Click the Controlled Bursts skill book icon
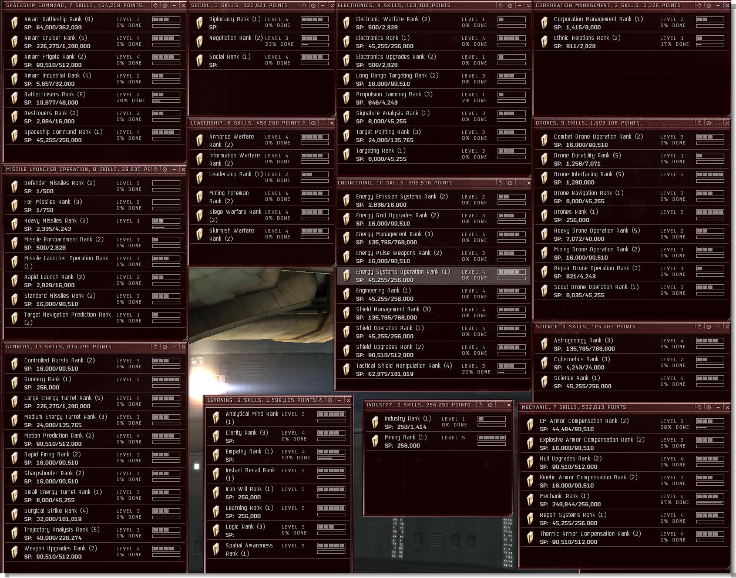This screenshot has width=736, height=578. coord(15,364)
